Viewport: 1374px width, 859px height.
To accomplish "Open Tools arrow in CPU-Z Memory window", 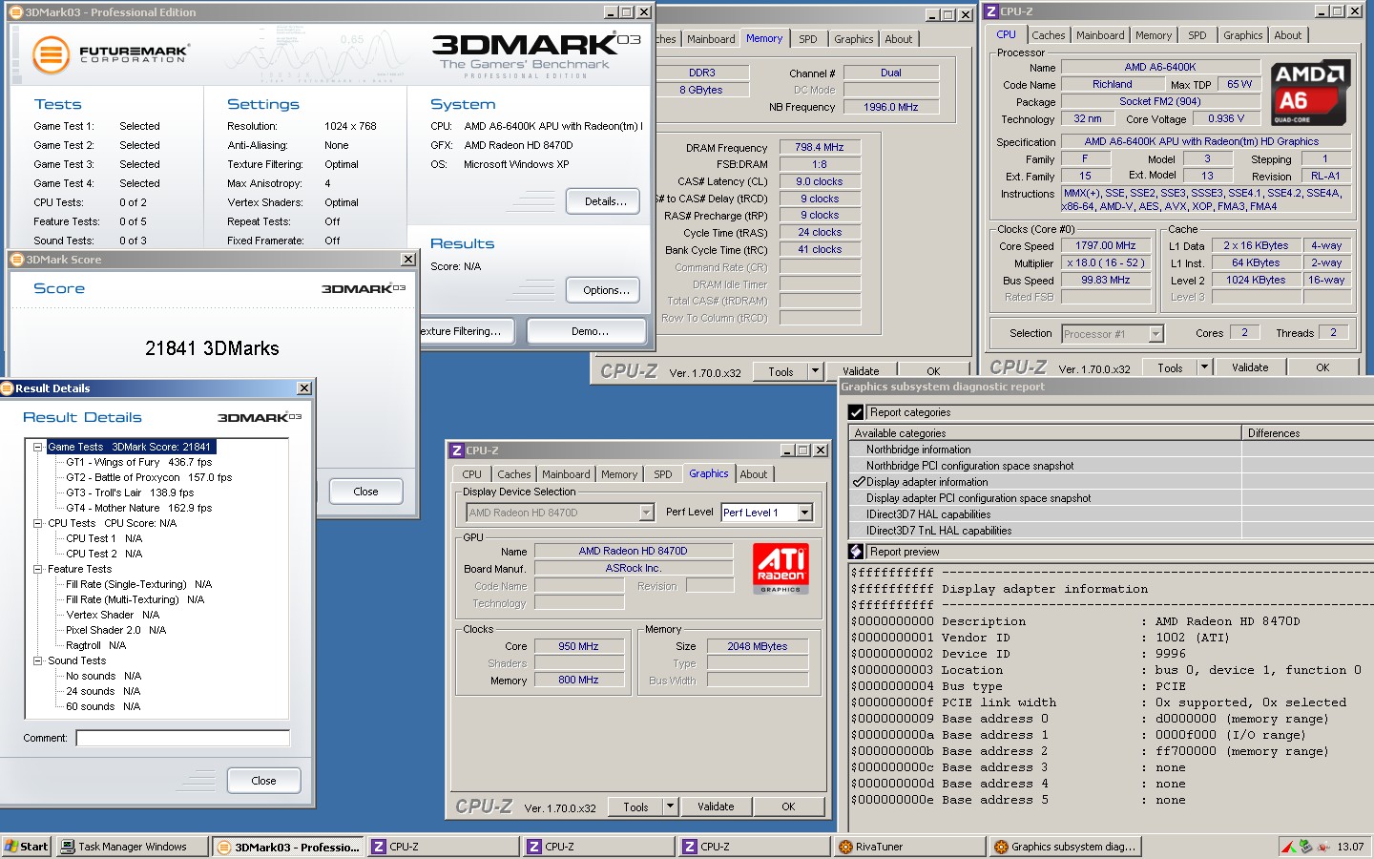I will pos(815,371).
